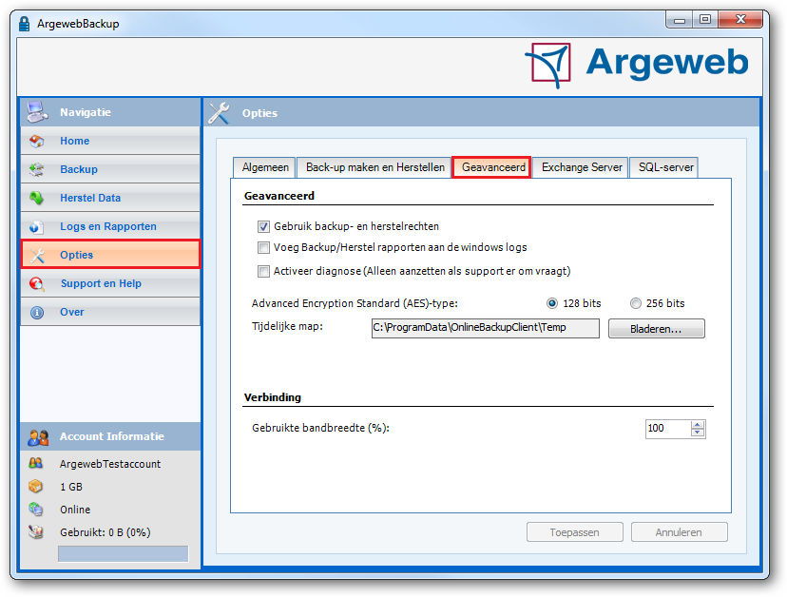Click the Home house icon in navigation
The image size is (787, 597).
[37, 141]
